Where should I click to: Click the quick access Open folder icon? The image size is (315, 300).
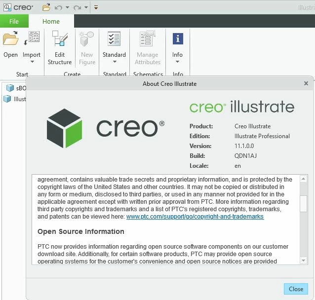pos(46,7)
